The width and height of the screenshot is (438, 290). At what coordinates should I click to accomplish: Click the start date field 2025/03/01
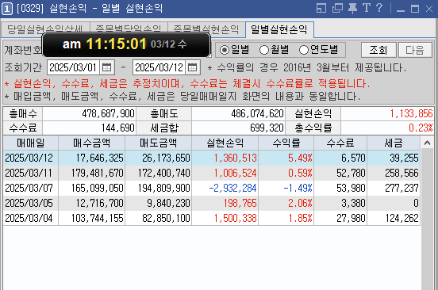click(73, 67)
